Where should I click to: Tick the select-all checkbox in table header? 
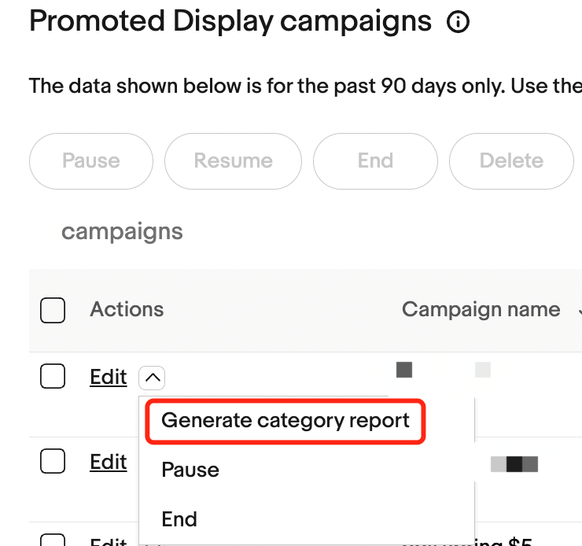click(53, 311)
